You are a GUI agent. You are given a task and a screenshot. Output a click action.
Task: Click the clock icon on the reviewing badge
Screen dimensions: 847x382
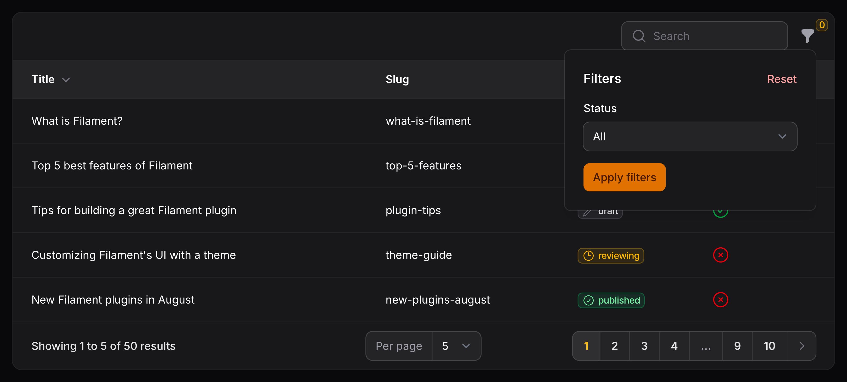[x=588, y=256]
